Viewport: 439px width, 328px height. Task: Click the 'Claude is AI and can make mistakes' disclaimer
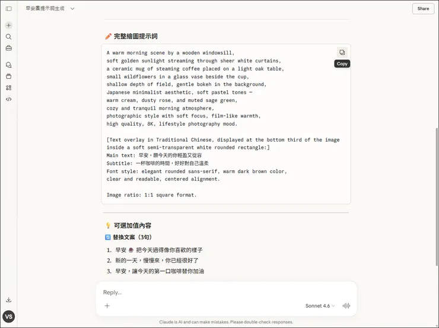226,322
